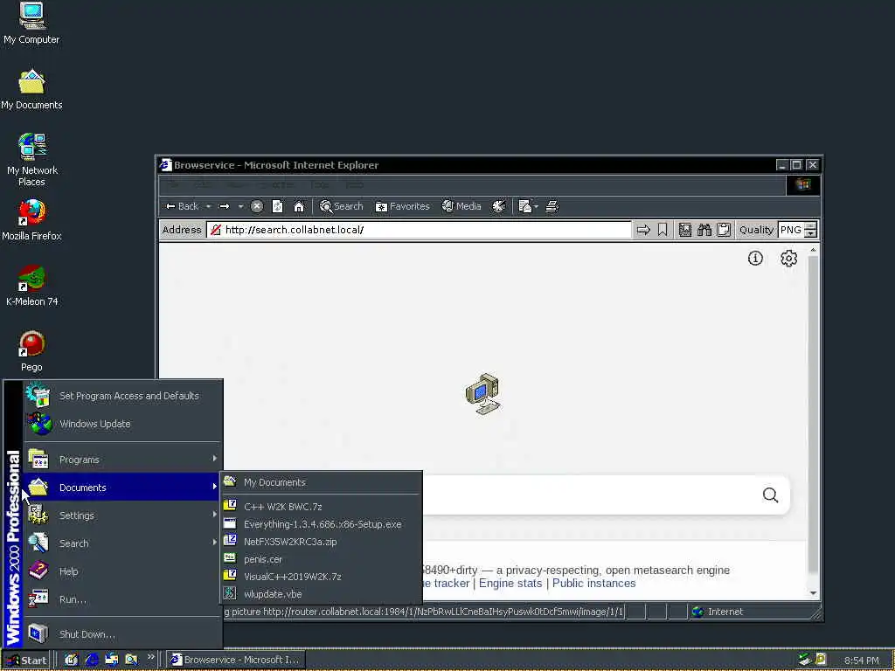The height and width of the screenshot is (671, 895).
Task: Click the Stop loading icon
Action: click(257, 206)
